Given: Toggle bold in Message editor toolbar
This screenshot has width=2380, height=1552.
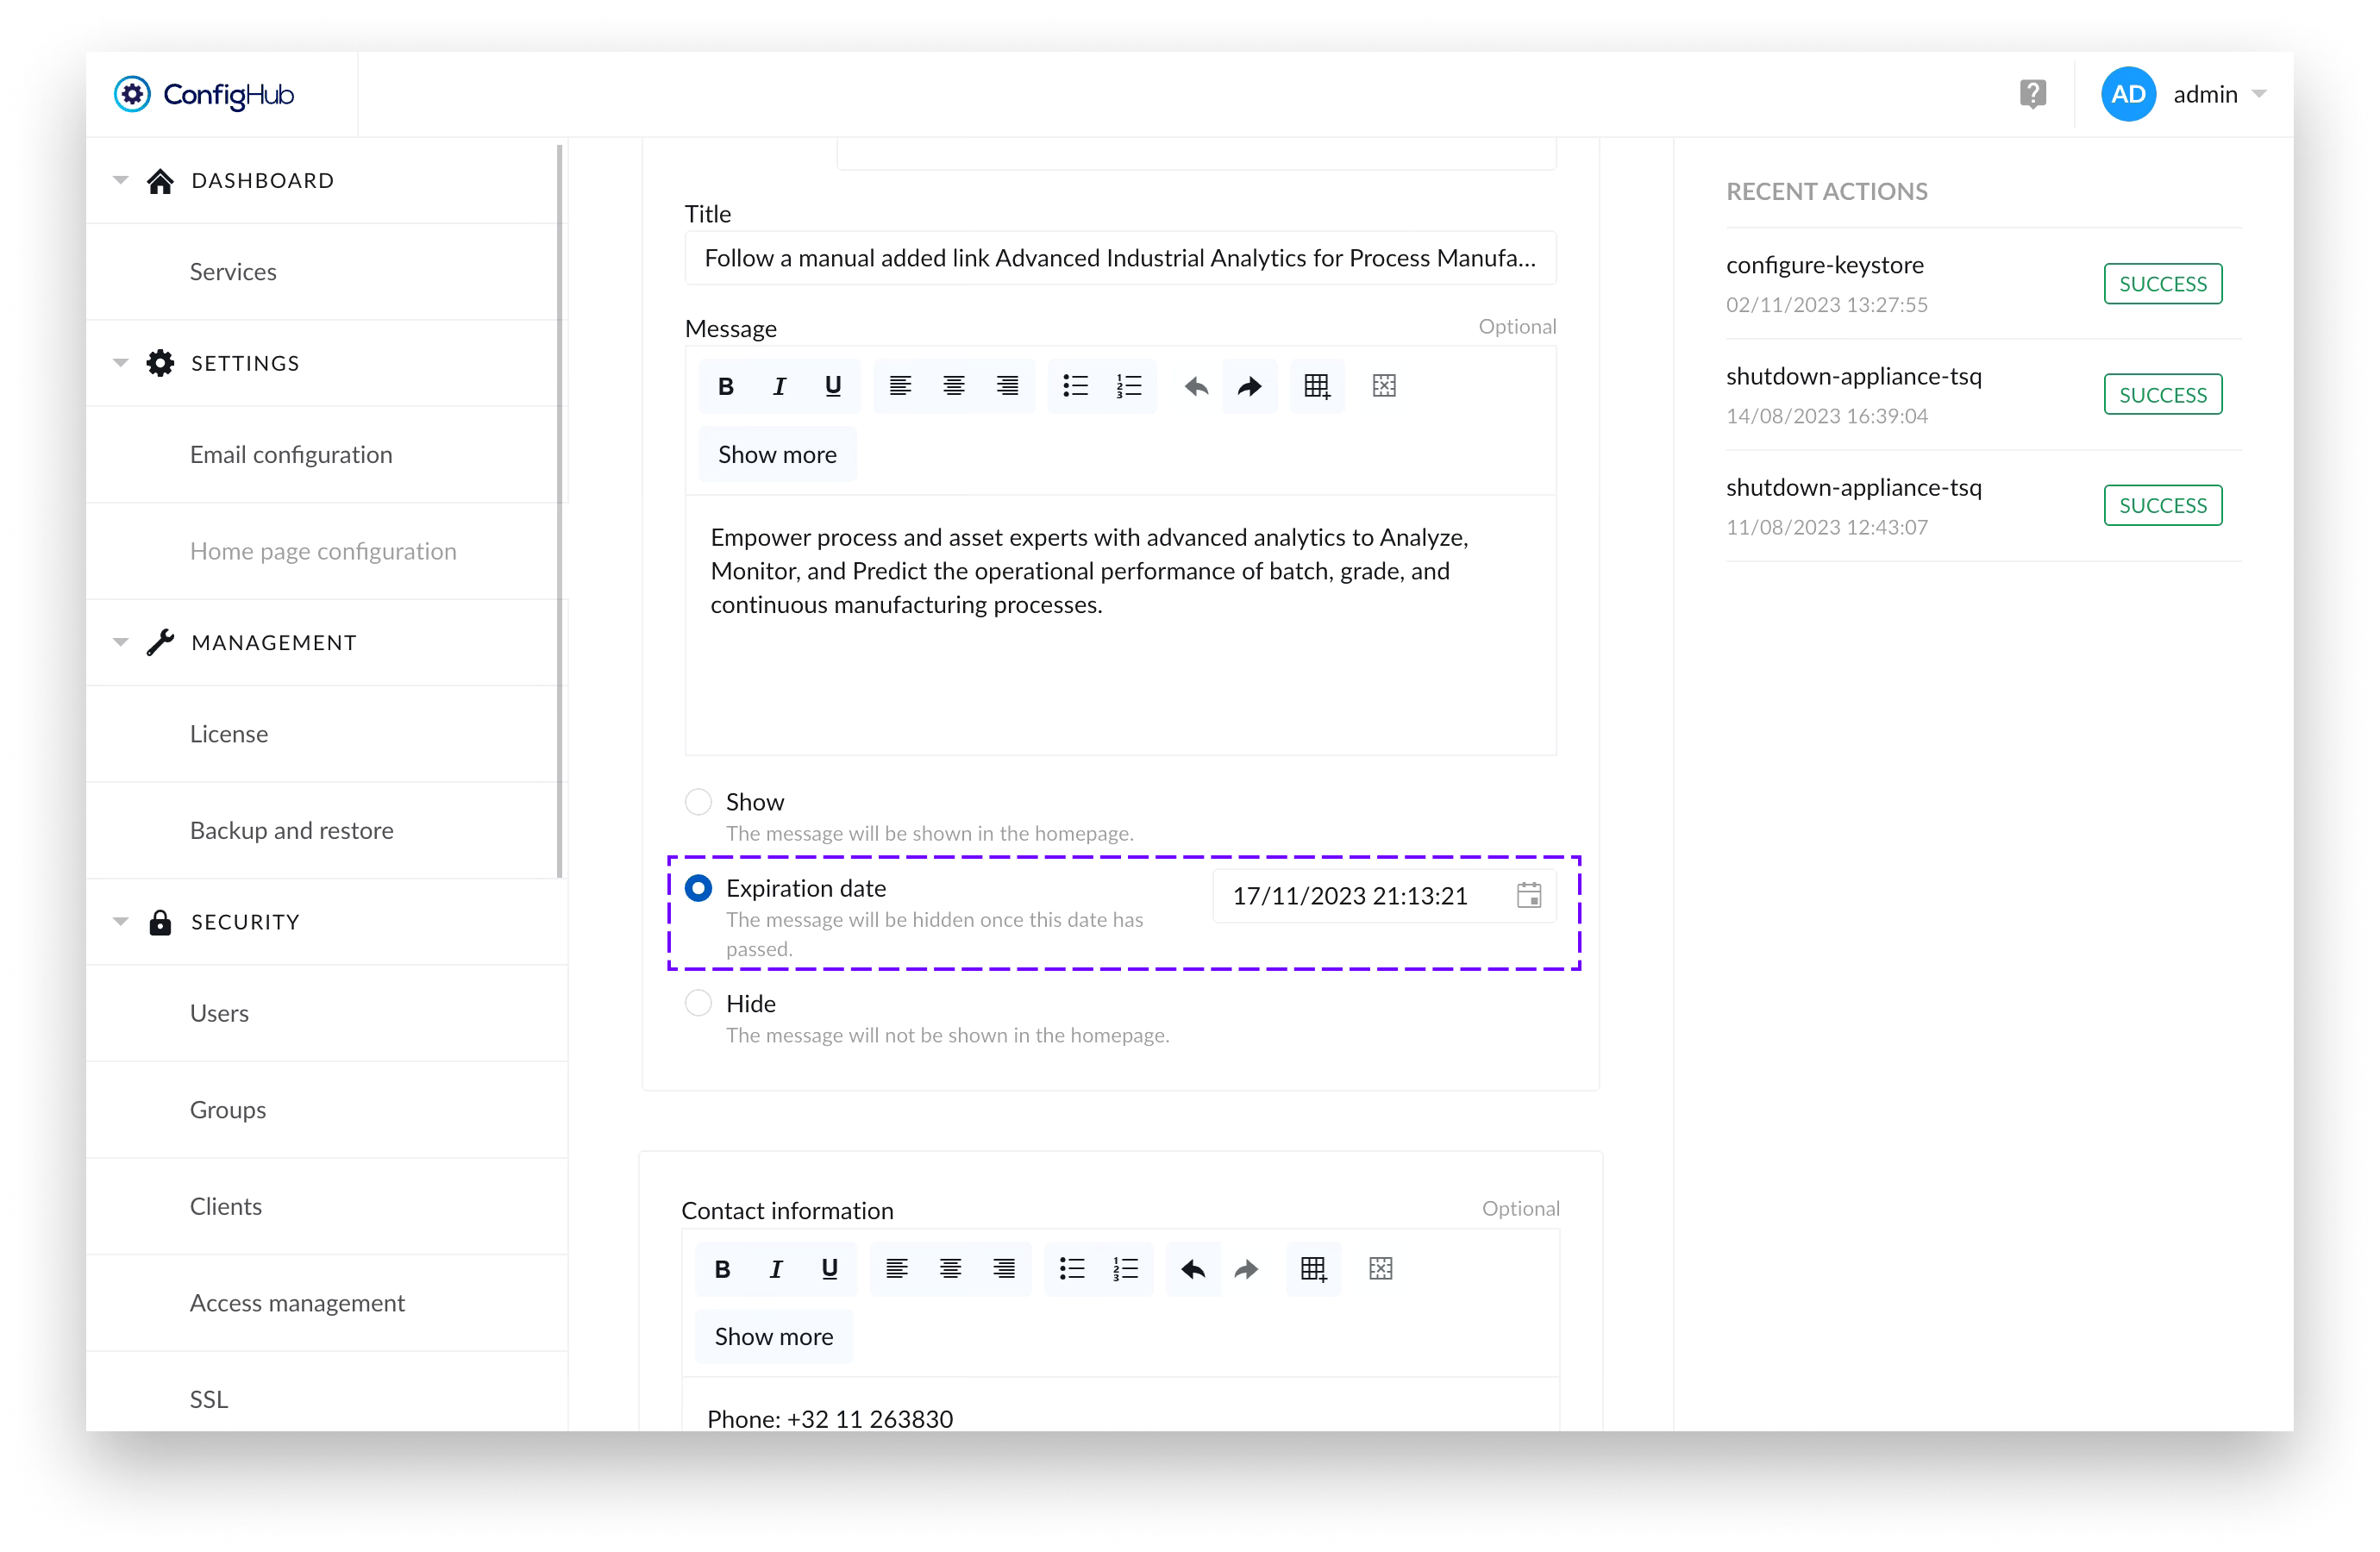Looking at the screenshot, I should coord(726,386).
